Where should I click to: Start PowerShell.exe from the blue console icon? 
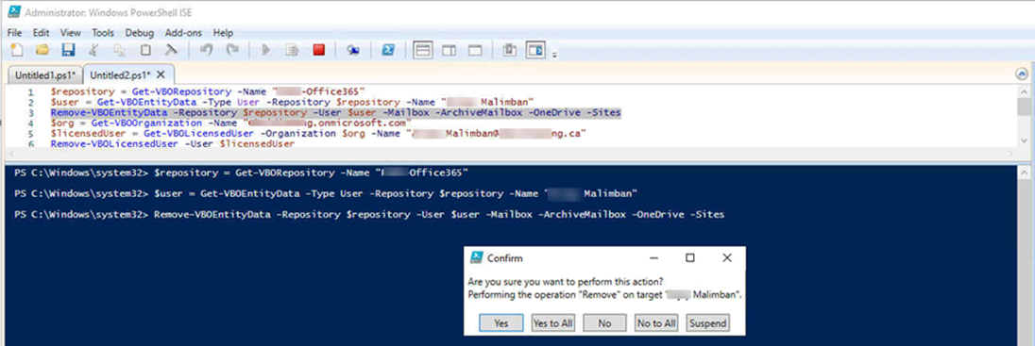click(x=389, y=50)
